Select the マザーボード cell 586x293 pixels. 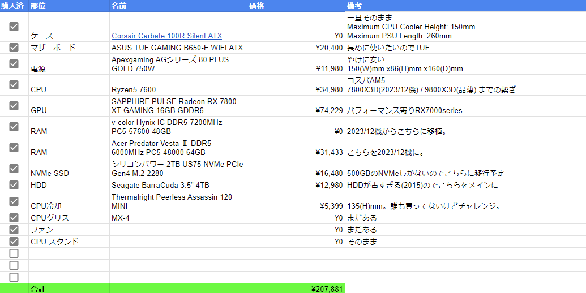[69, 48]
